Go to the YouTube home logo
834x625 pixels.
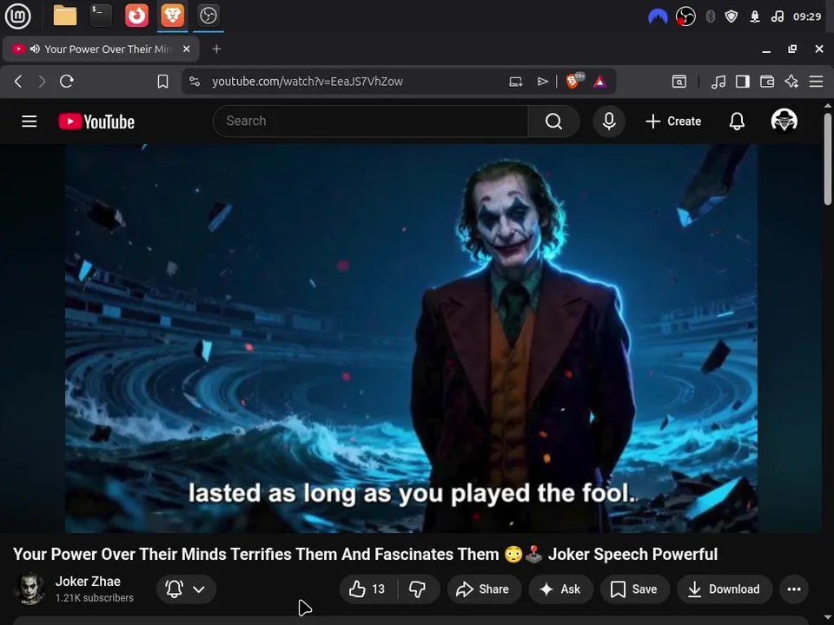tap(96, 122)
